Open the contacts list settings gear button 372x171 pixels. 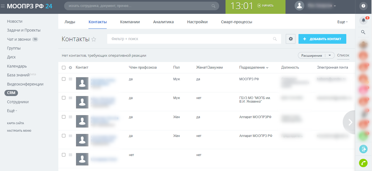[291, 39]
